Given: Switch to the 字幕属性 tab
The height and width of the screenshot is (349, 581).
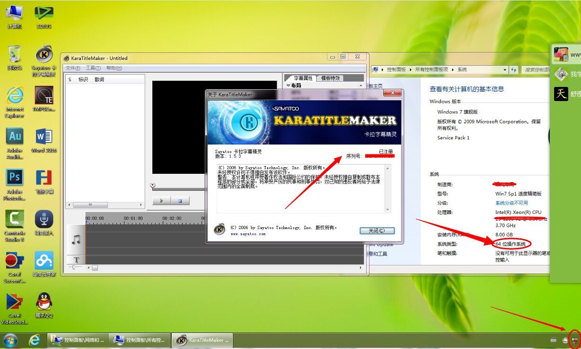Looking at the screenshot, I should tap(303, 78).
